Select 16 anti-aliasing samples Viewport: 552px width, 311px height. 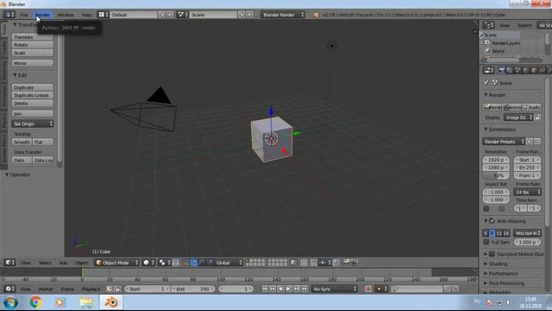click(x=506, y=233)
